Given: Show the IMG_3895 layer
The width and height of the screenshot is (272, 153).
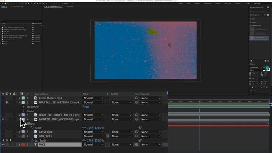Looking at the screenshot, I should coord(3,136).
